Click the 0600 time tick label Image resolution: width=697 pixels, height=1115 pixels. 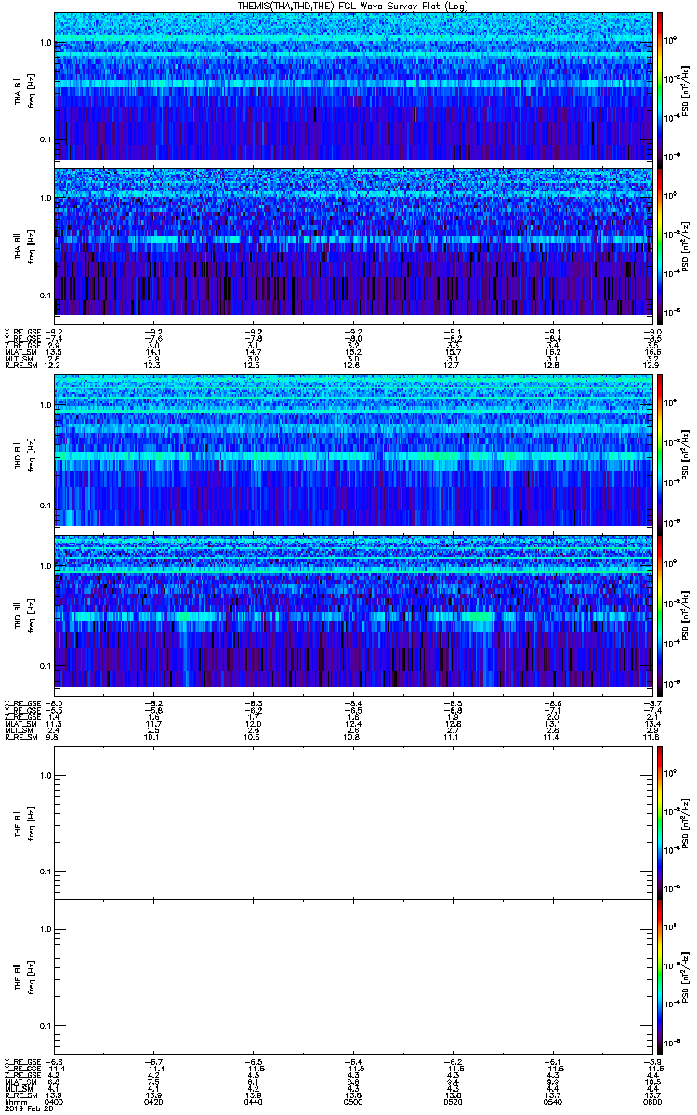(651, 1103)
